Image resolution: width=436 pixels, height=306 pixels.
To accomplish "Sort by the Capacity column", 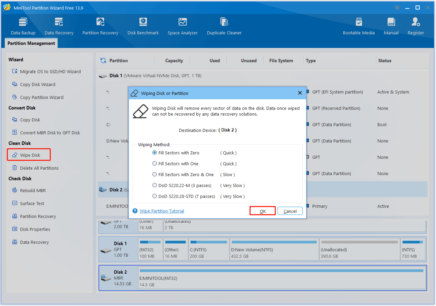I will pyautogui.click(x=174, y=61).
